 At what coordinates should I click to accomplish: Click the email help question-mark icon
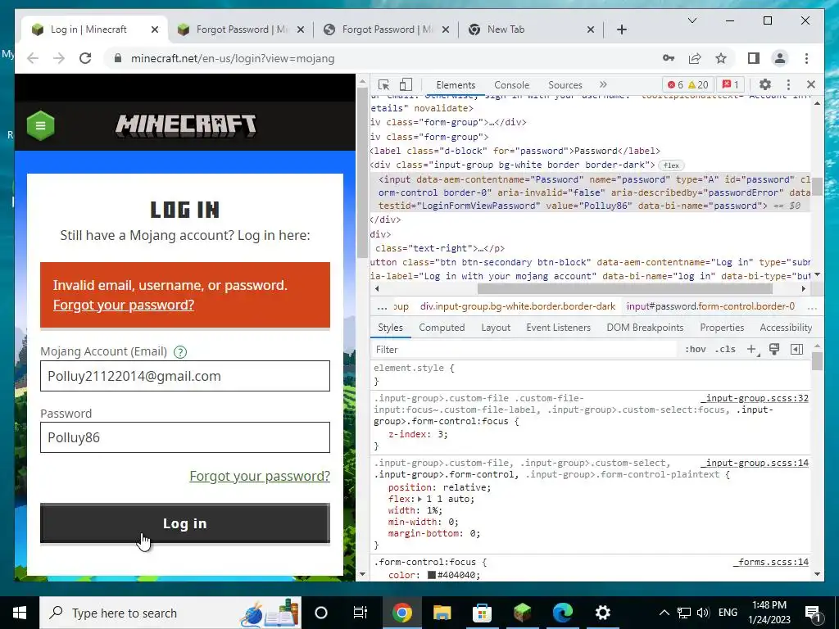[180, 352]
